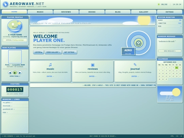Switch to the Gallery tab

[x=144, y=12]
